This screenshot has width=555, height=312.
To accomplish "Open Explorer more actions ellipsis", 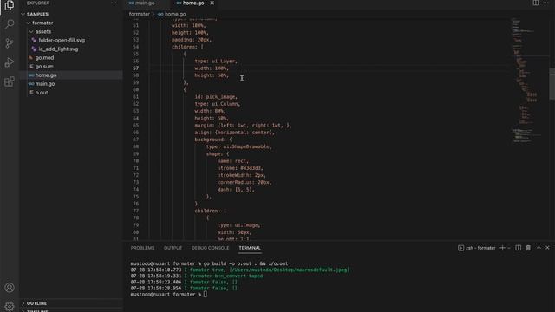I will (114, 3).
